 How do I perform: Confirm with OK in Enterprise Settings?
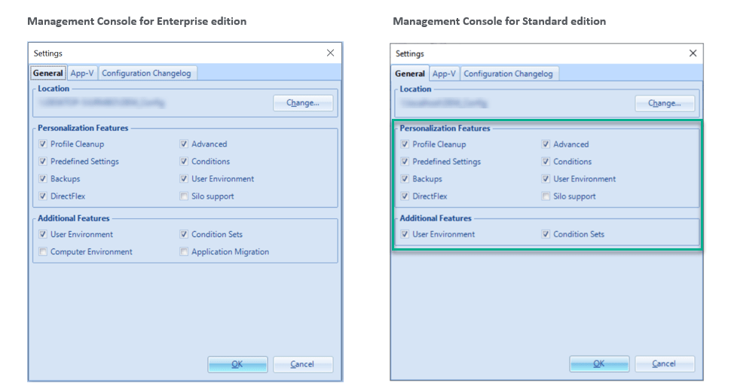[237, 364]
